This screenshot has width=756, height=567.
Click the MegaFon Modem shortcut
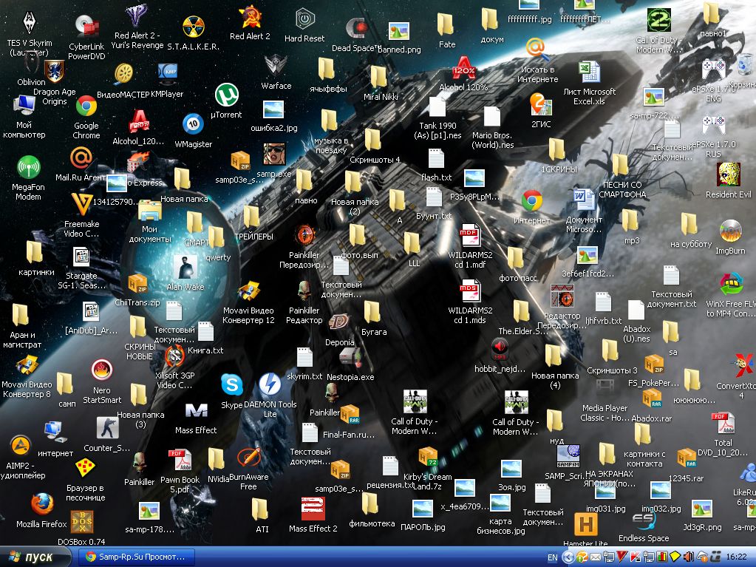point(28,167)
